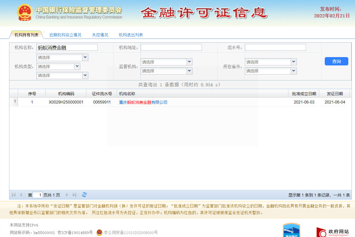This screenshot has width=355, height=237.
Task: Switch to 失控情况 tab
Action: [100, 35]
